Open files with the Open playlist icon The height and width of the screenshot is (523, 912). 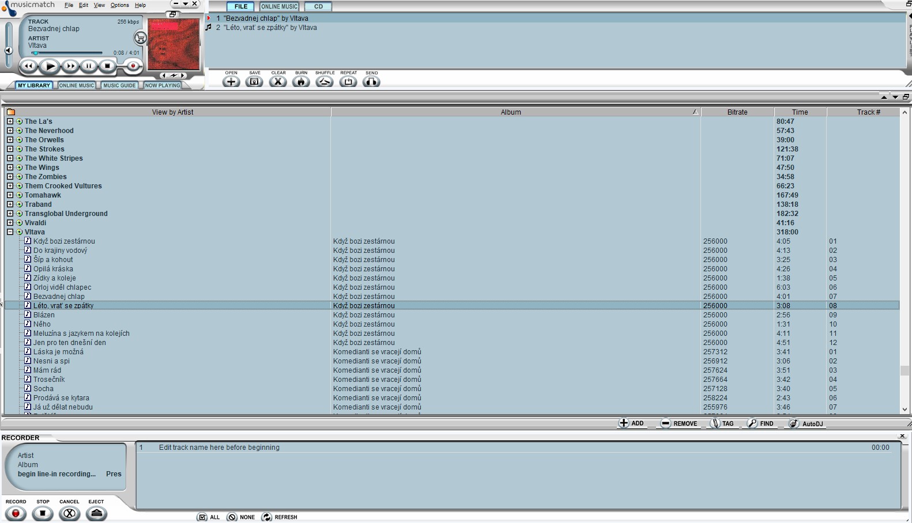pos(231,82)
